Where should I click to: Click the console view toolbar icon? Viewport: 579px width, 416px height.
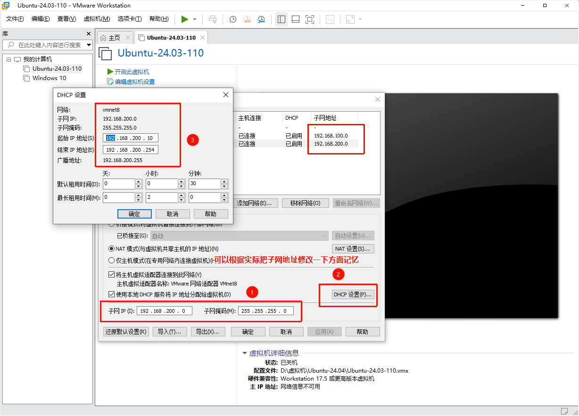(331, 19)
